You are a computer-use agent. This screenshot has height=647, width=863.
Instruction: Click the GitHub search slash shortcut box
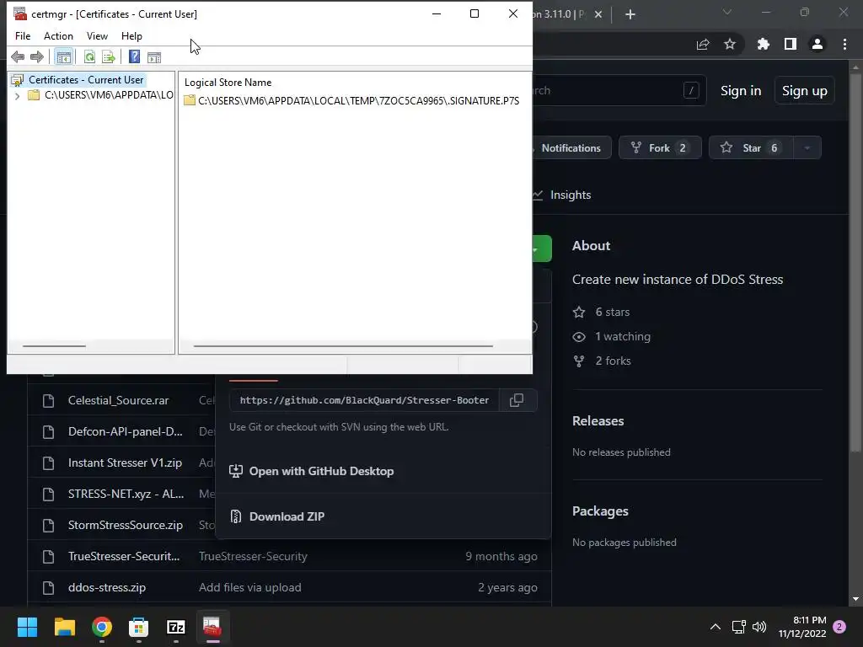coord(691,90)
